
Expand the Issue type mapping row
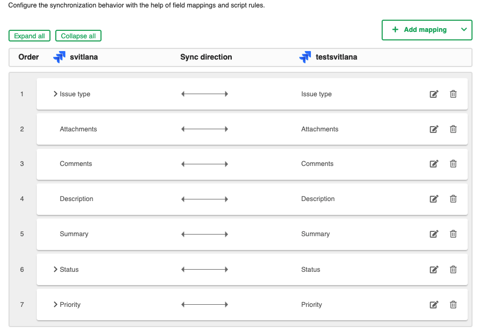point(55,94)
